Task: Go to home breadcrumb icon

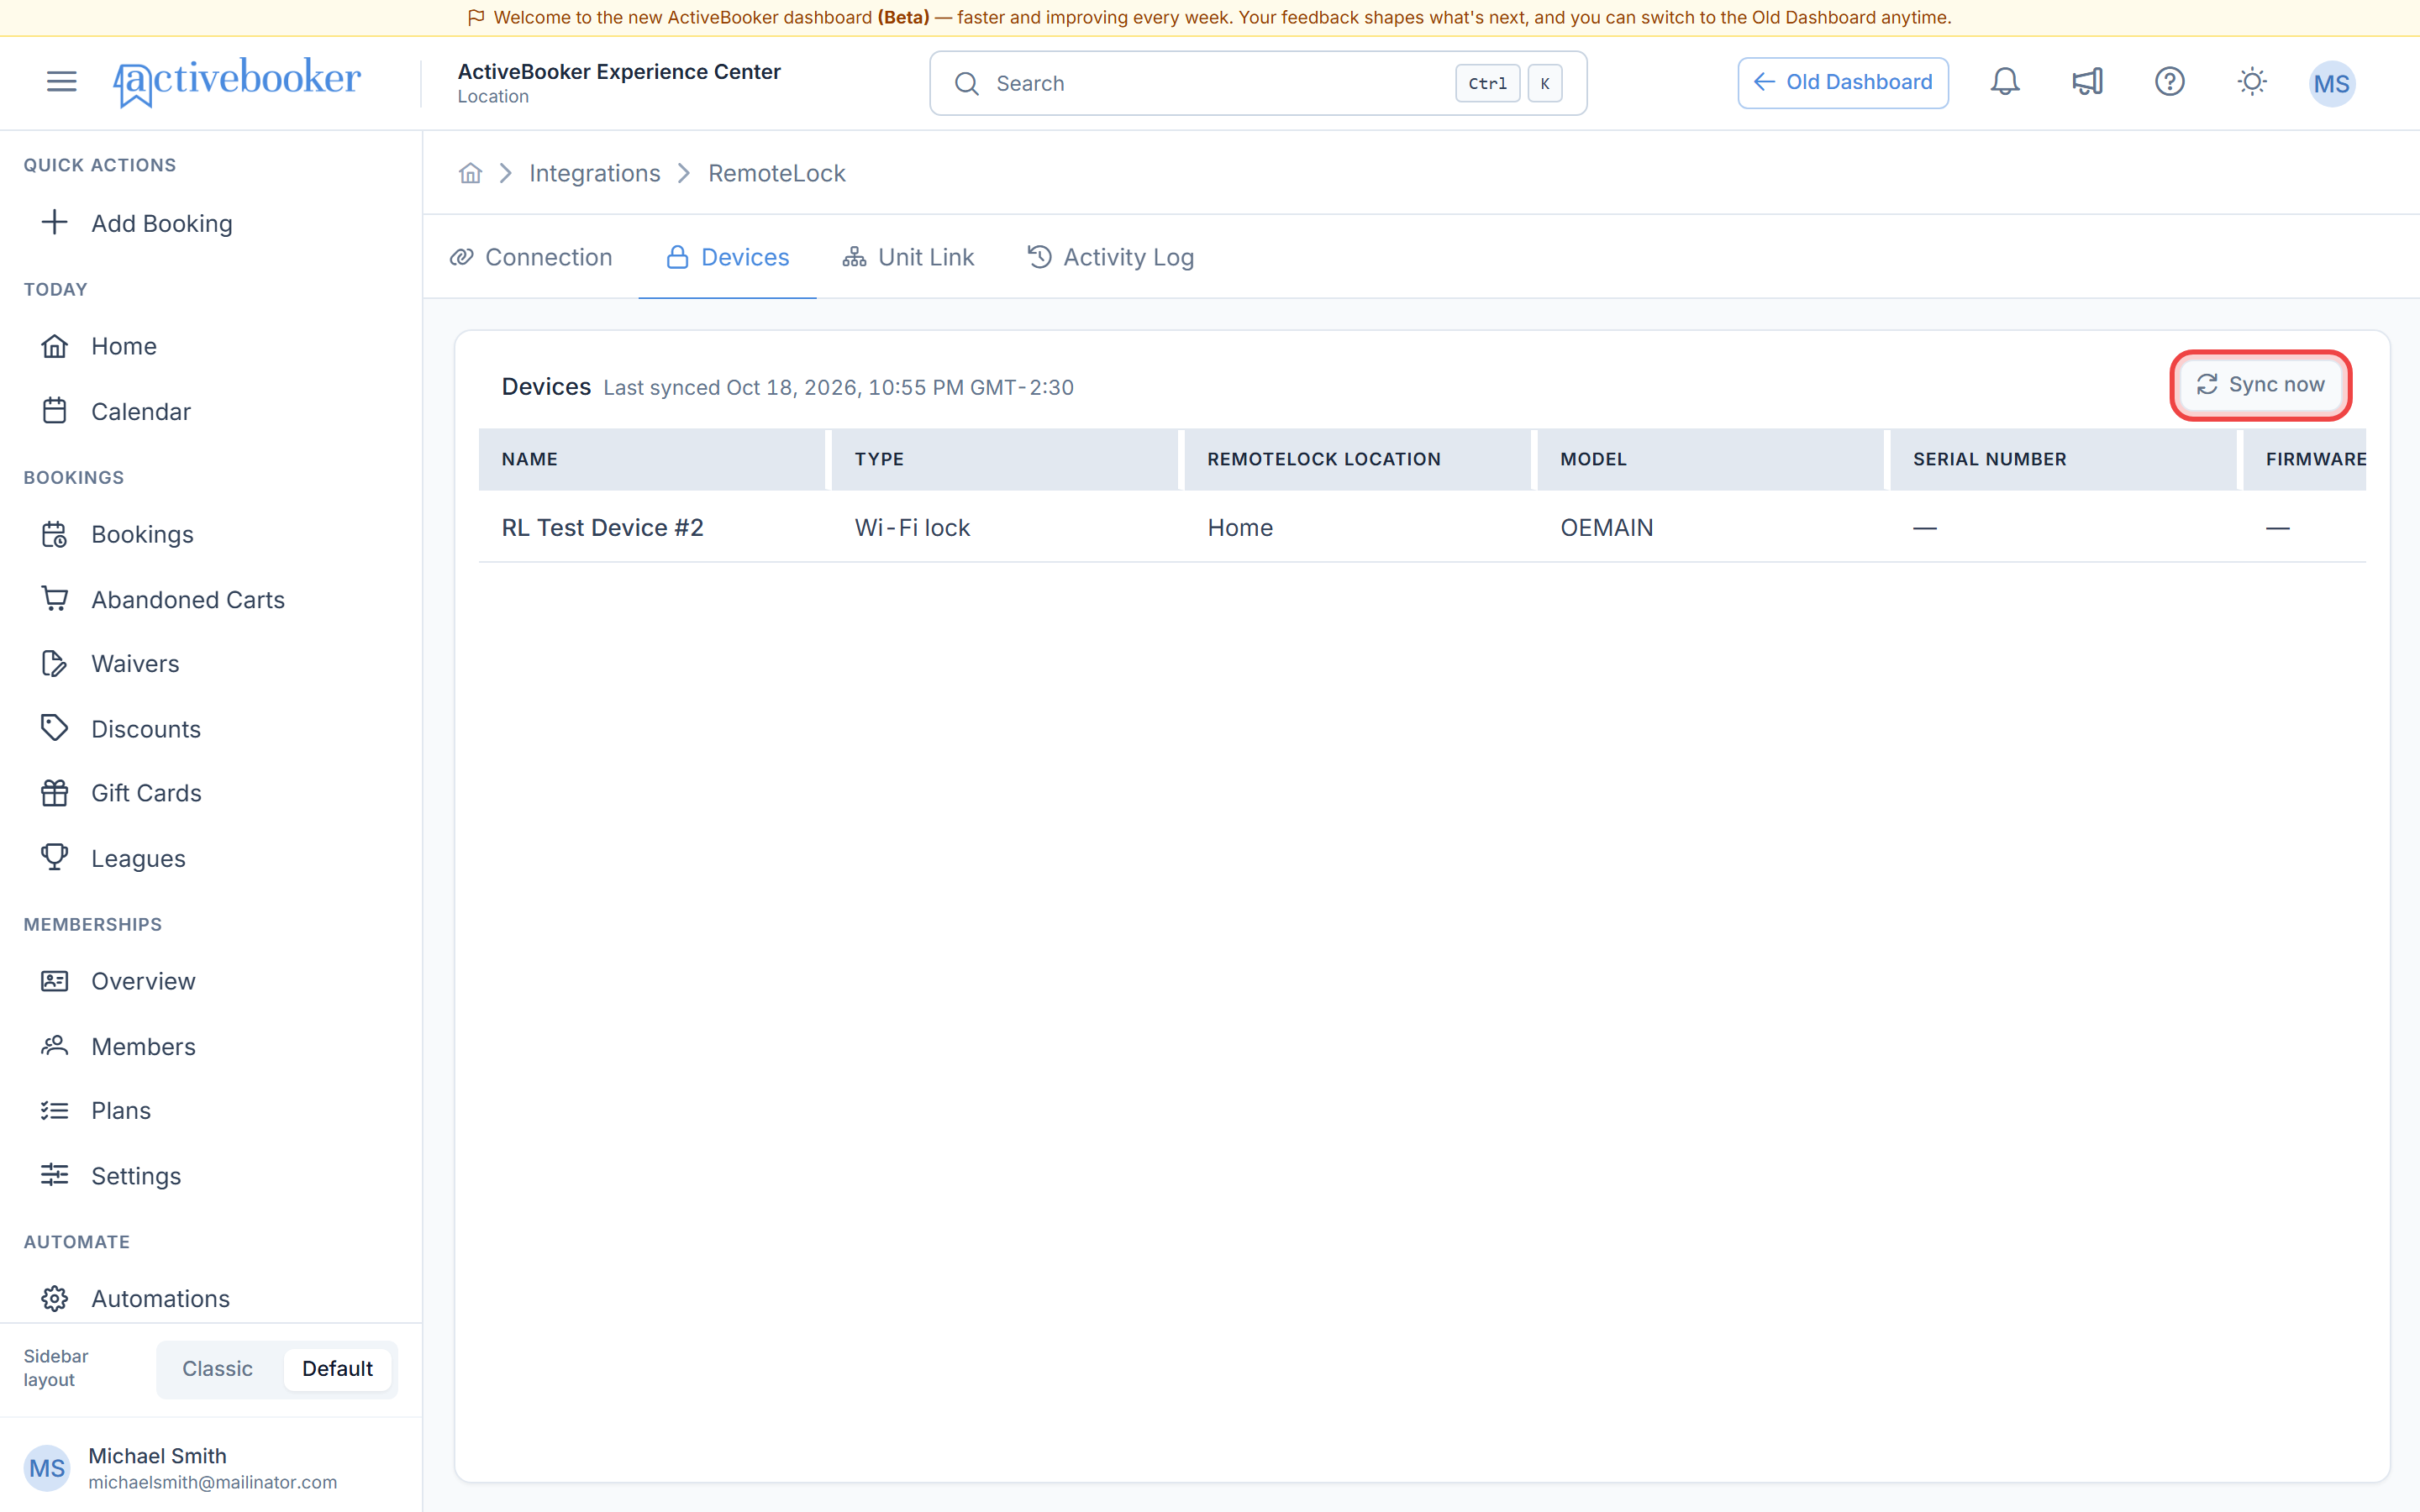Action: [470, 173]
